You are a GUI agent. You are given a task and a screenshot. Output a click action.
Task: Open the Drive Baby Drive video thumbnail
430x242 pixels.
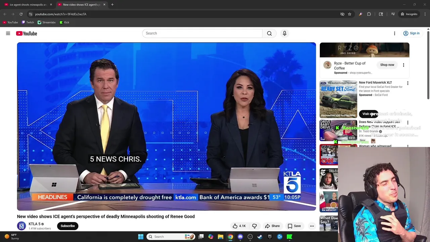tap(338, 130)
